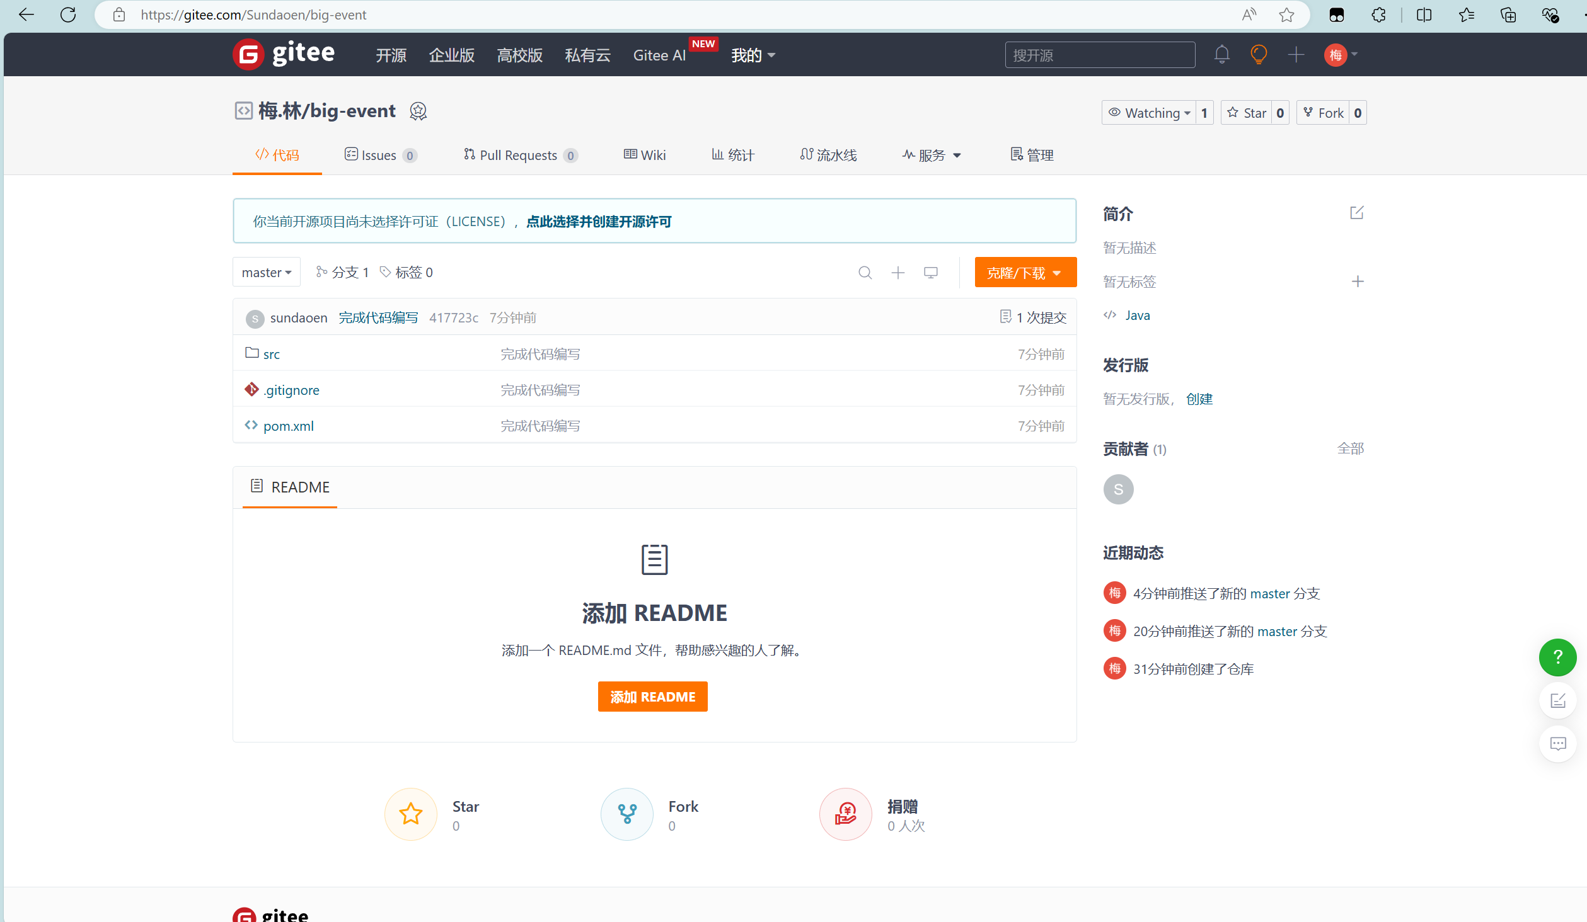Click the 捐赠 donate circle icon
Image resolution: width=1587 pixels, height=922 pixels.
[846, 814]
